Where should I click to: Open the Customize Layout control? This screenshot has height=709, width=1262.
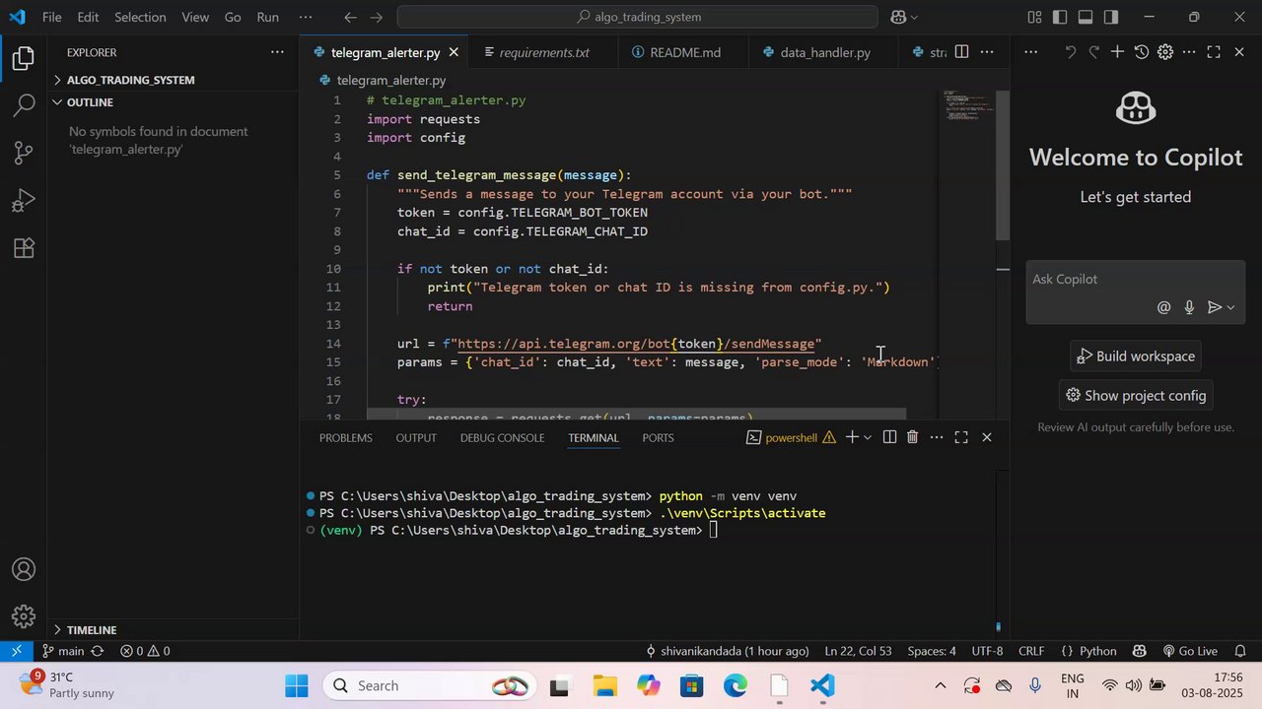click(1034, 17)
